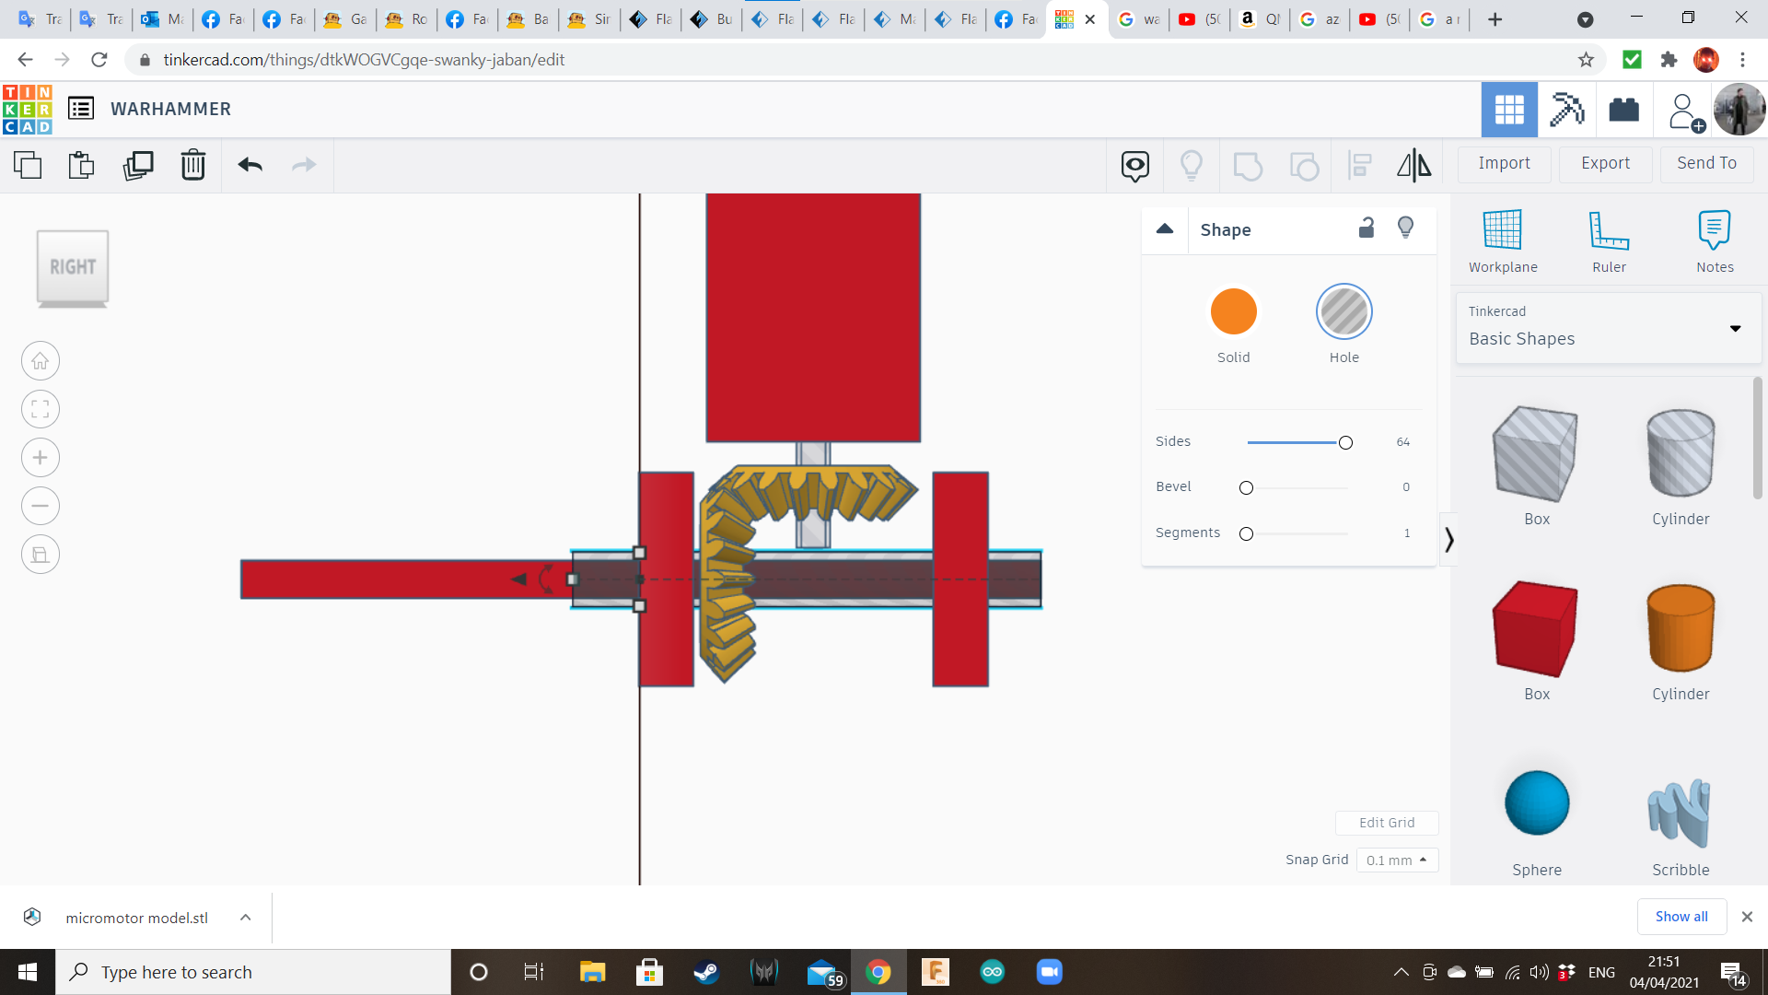Click the Zoom in plus button

pyautogui.click(x=41, y=458)
